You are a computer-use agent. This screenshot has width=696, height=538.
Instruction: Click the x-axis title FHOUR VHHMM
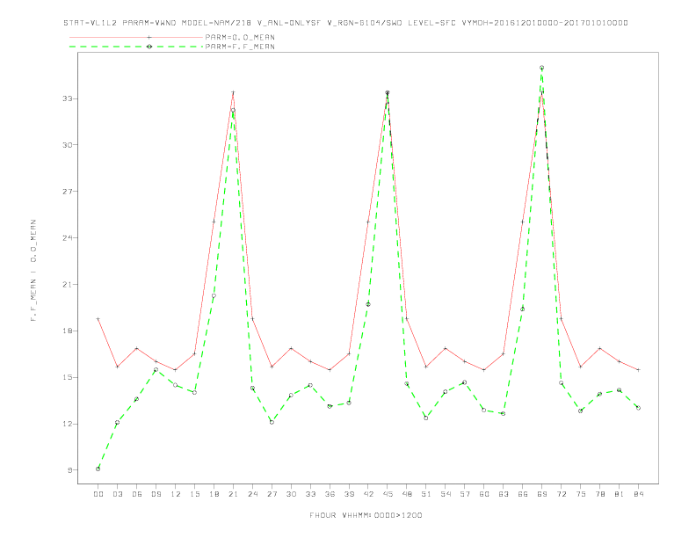[x=366, y=515]
